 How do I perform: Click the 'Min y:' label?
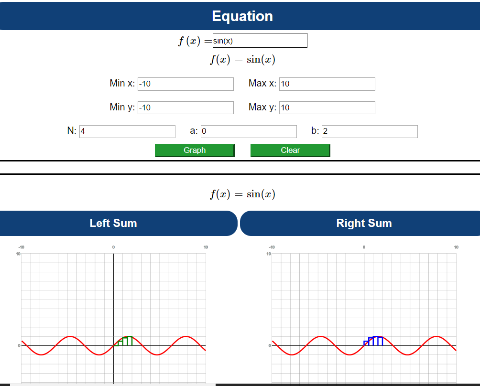tap(122, 107)
